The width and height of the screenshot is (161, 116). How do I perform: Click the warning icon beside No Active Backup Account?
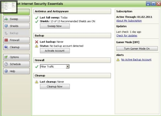coord(118,60)
